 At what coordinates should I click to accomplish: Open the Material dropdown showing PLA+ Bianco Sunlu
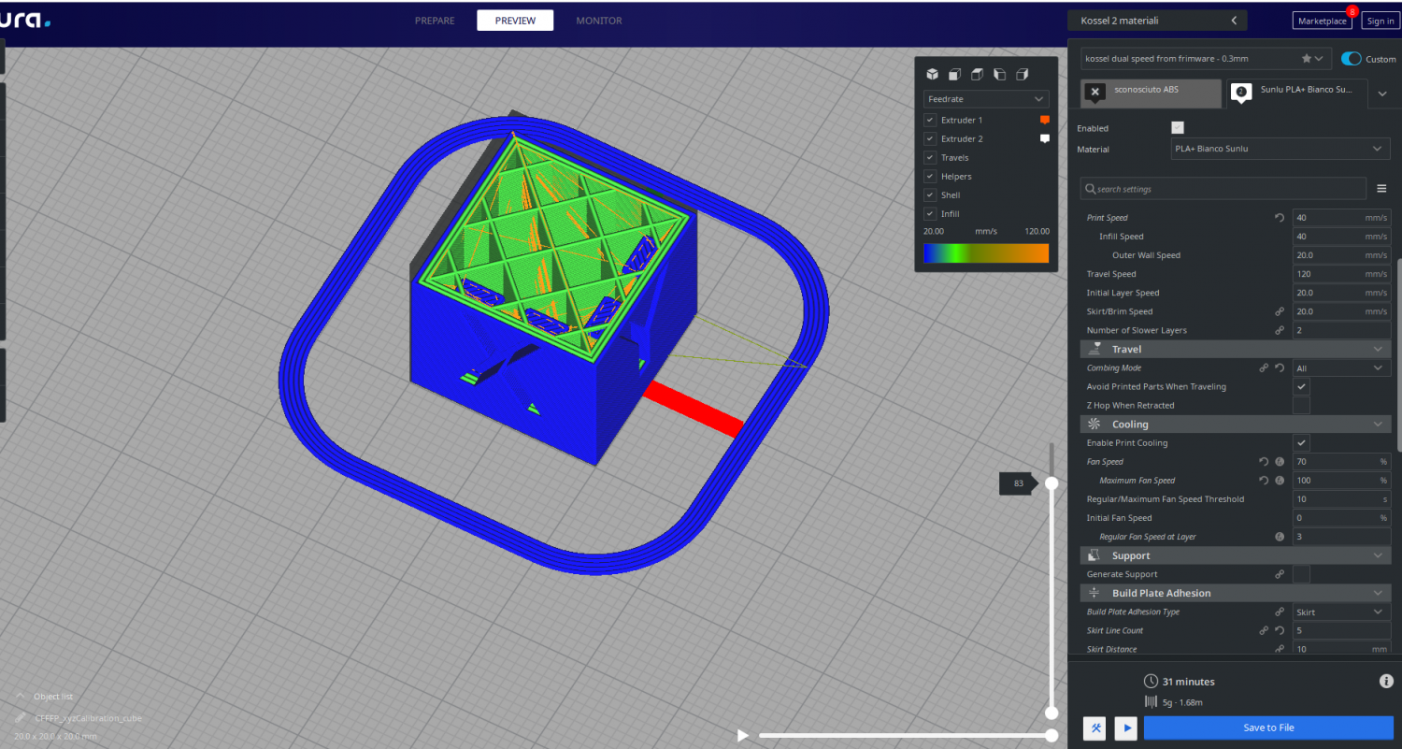[1280, 149]
